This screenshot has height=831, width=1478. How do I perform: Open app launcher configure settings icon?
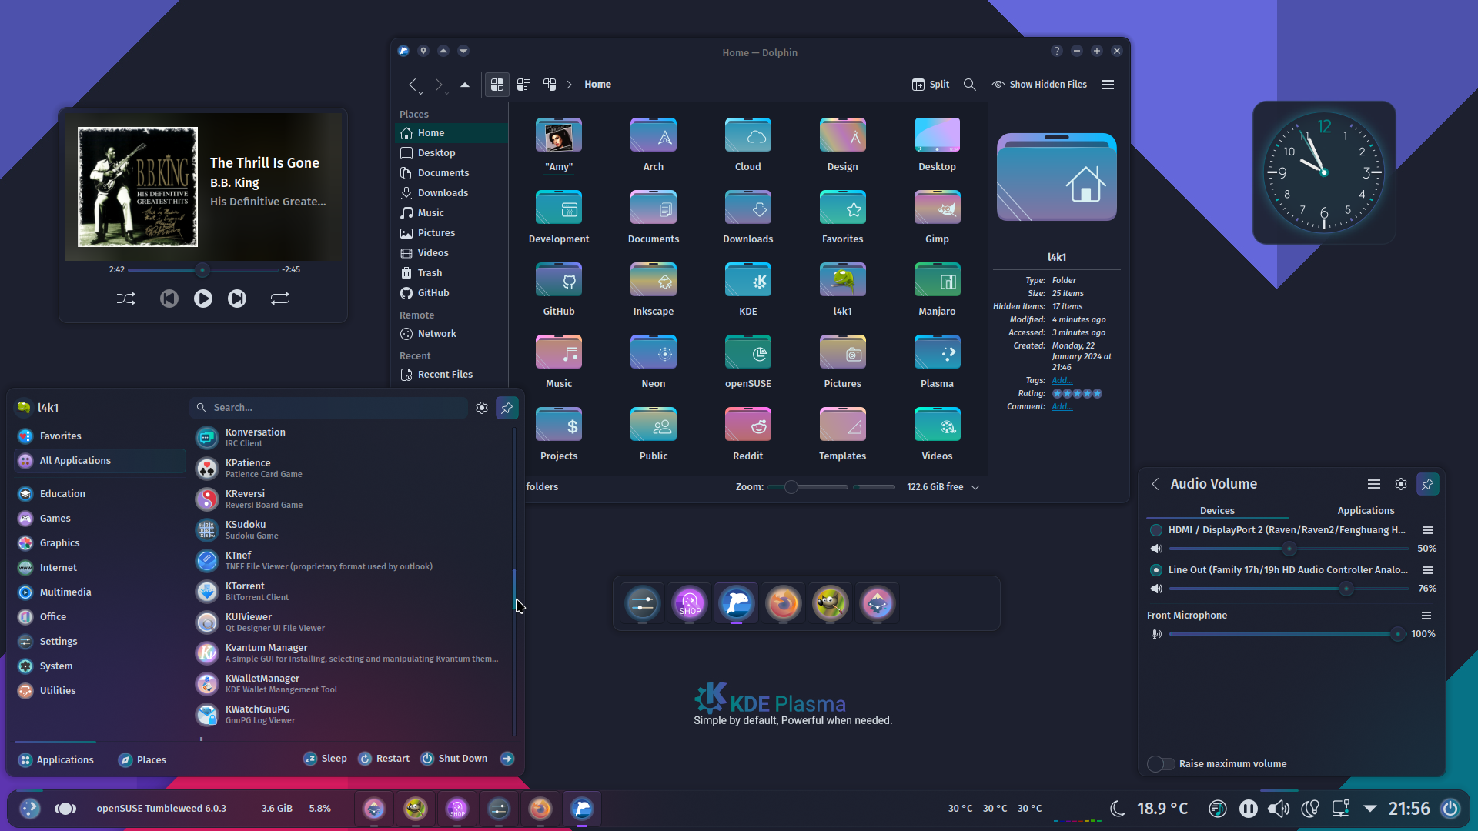pyautogui.click(x=482, y=408)
